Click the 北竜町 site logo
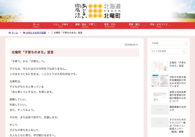 pyautogui.click(x=97, y=11)
